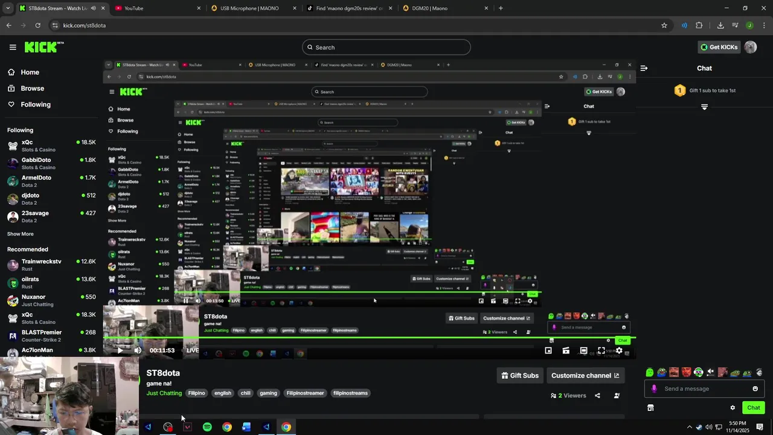This screenshot has height=435, width=773.
Task: Switch the video player to fullscreen
Action: pyautogui.click(x=601, y=350)
